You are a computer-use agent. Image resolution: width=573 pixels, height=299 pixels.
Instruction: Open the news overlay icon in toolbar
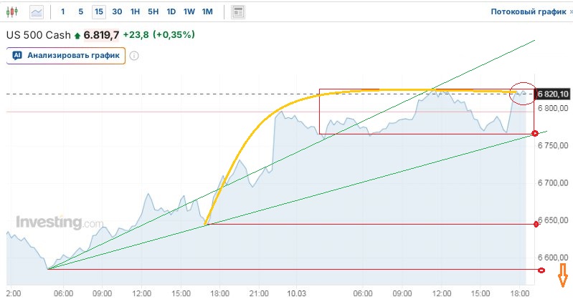(x=238, y=12)
